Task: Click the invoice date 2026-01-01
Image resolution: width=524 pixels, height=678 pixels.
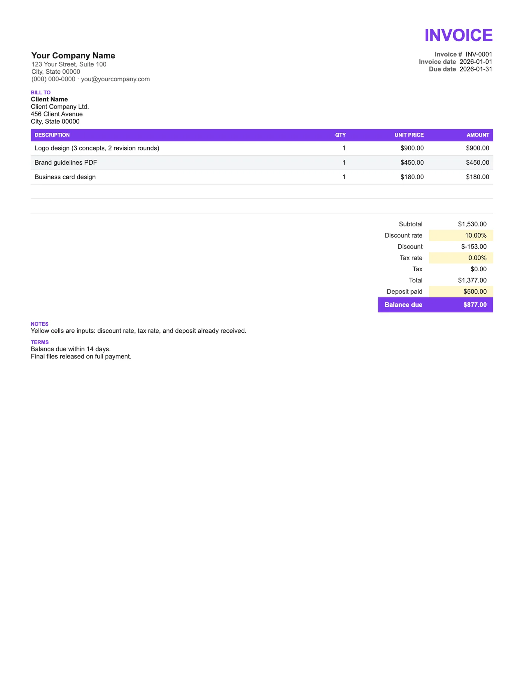Action: 476,62
